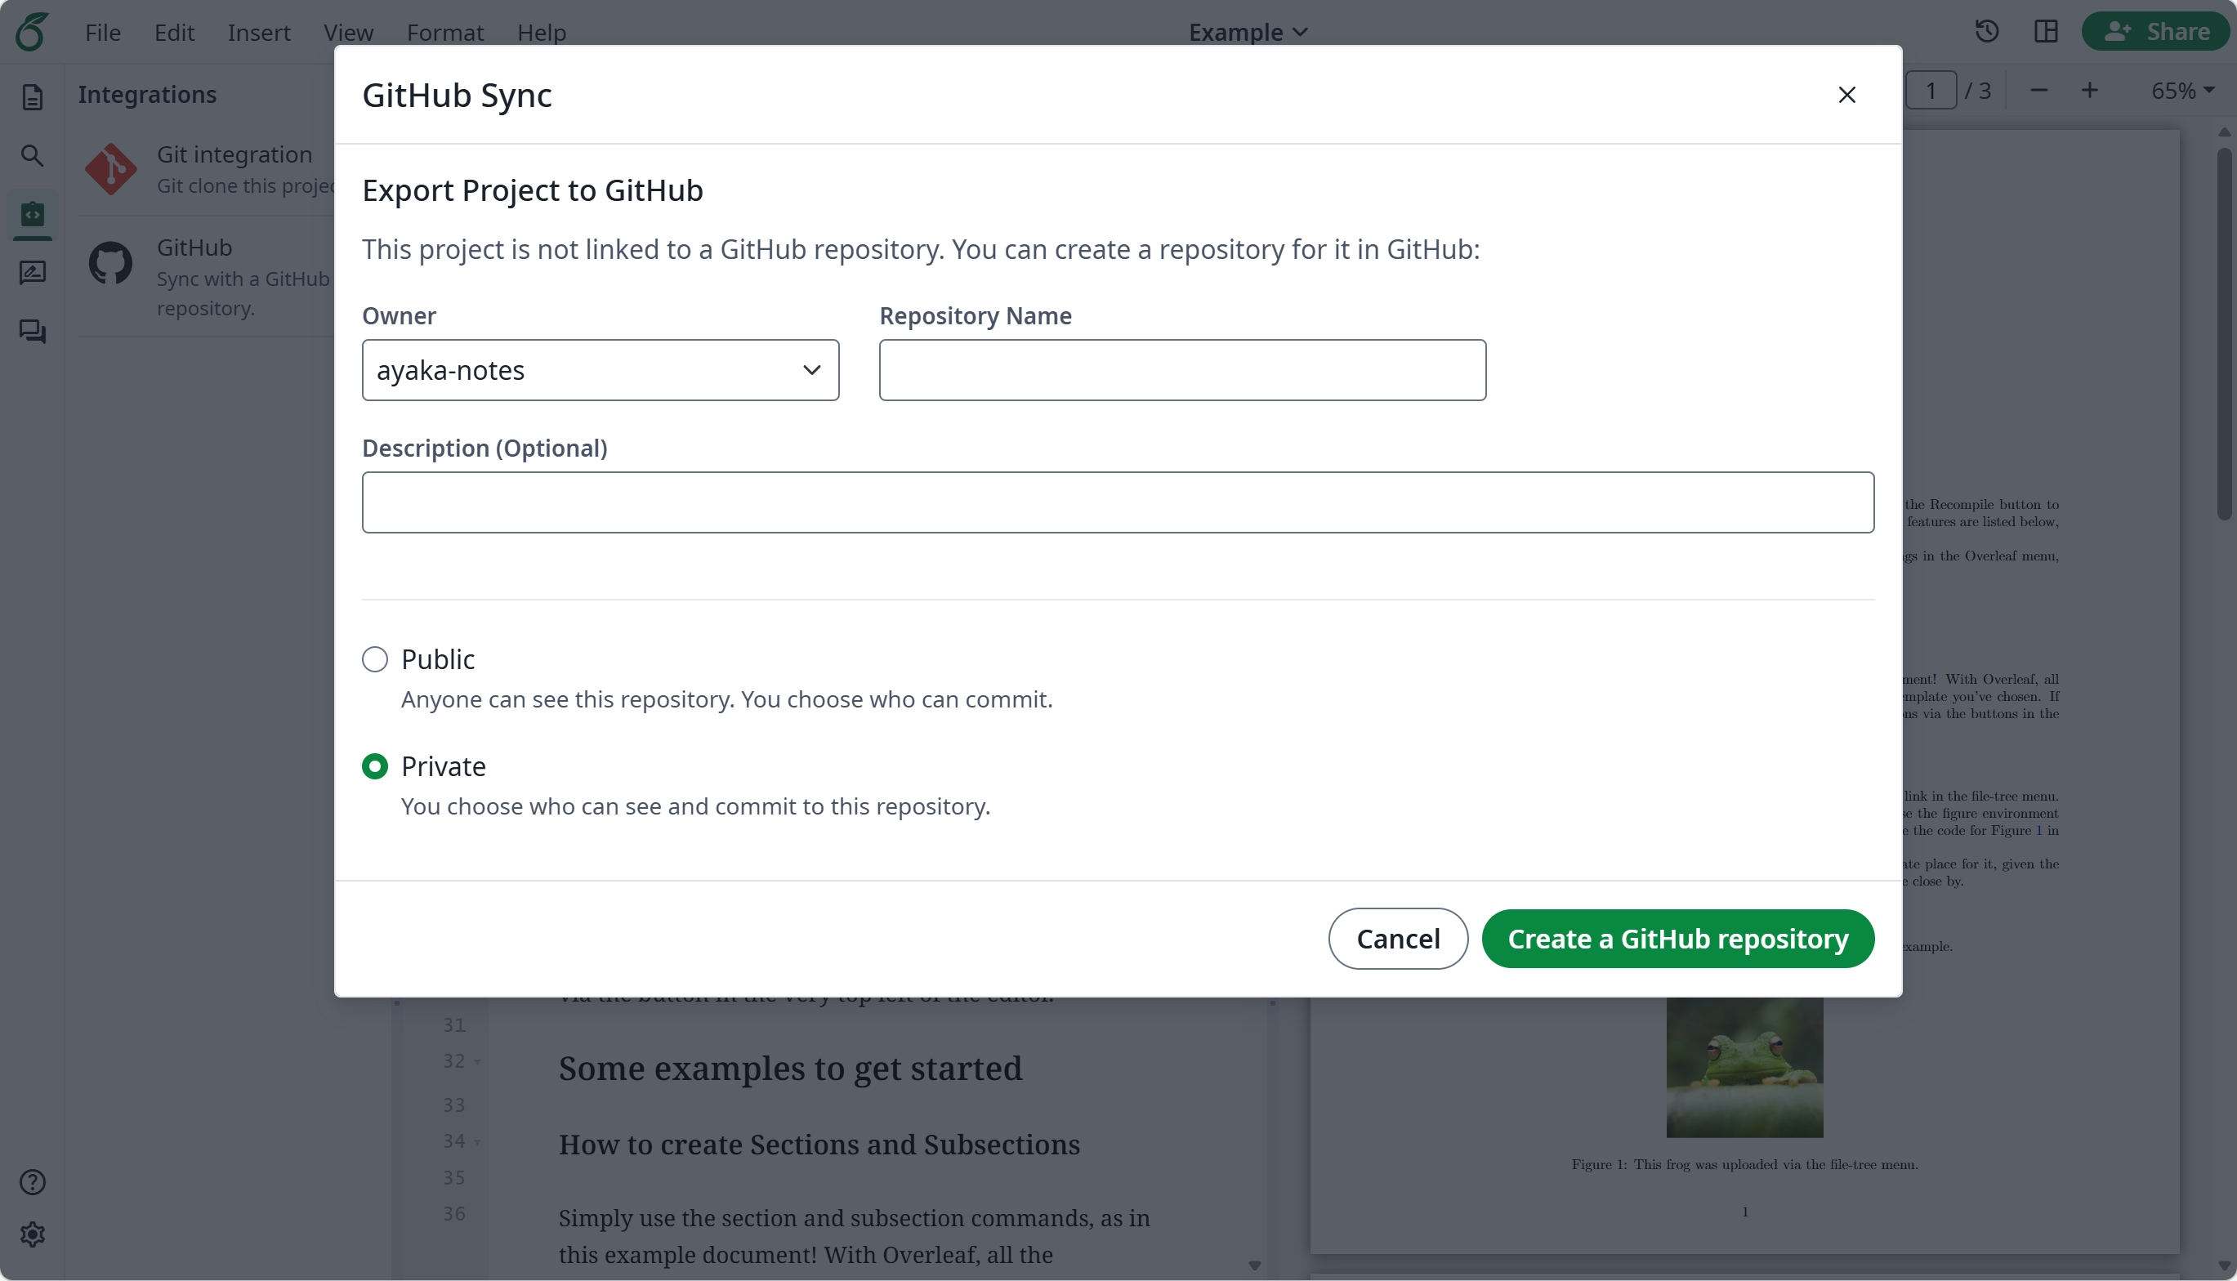Click the GitHub octocat logo icon
This screenshot has height=1281, width=2237.
coord(111,263)
